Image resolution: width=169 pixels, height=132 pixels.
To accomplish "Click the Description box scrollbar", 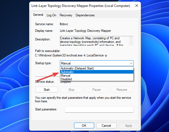I will coord(131,41).
